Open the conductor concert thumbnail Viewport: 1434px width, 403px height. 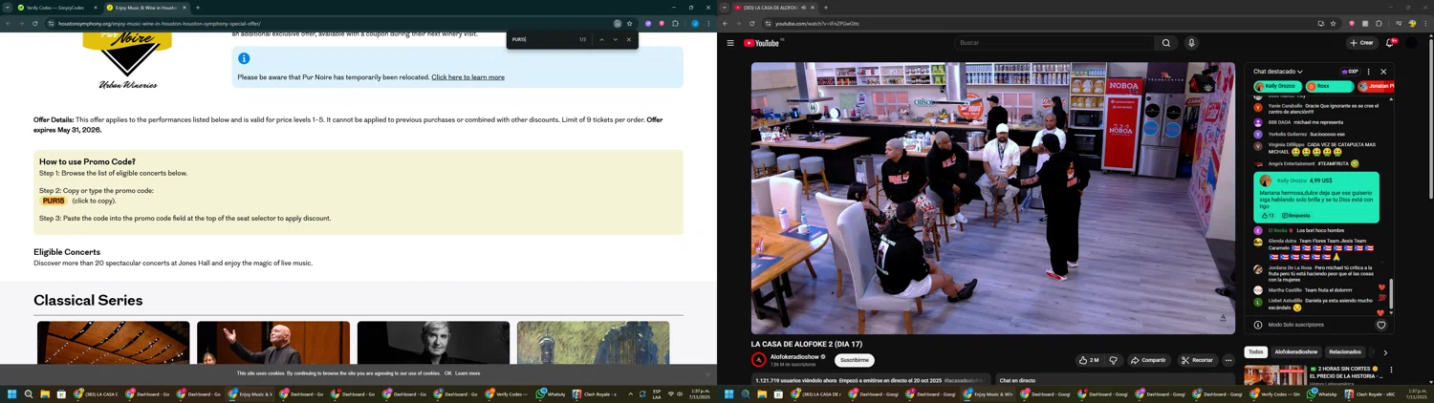(x=273, y=343)
